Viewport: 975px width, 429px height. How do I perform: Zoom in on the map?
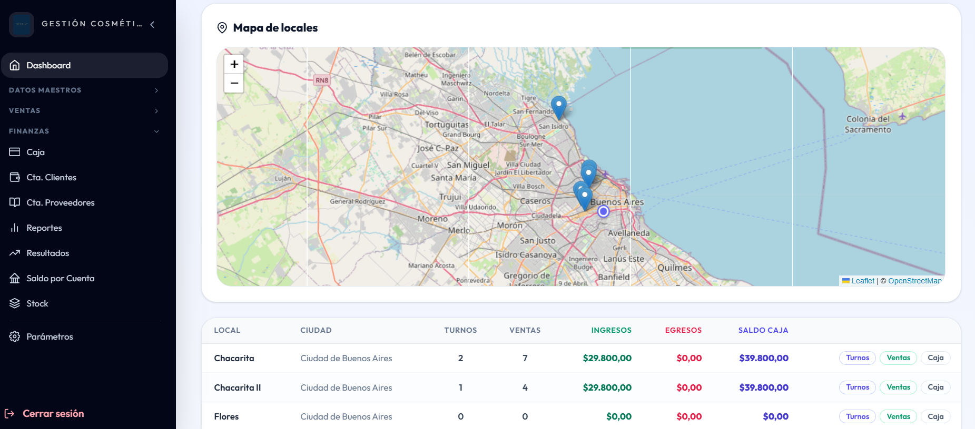[x=234, y=64]
